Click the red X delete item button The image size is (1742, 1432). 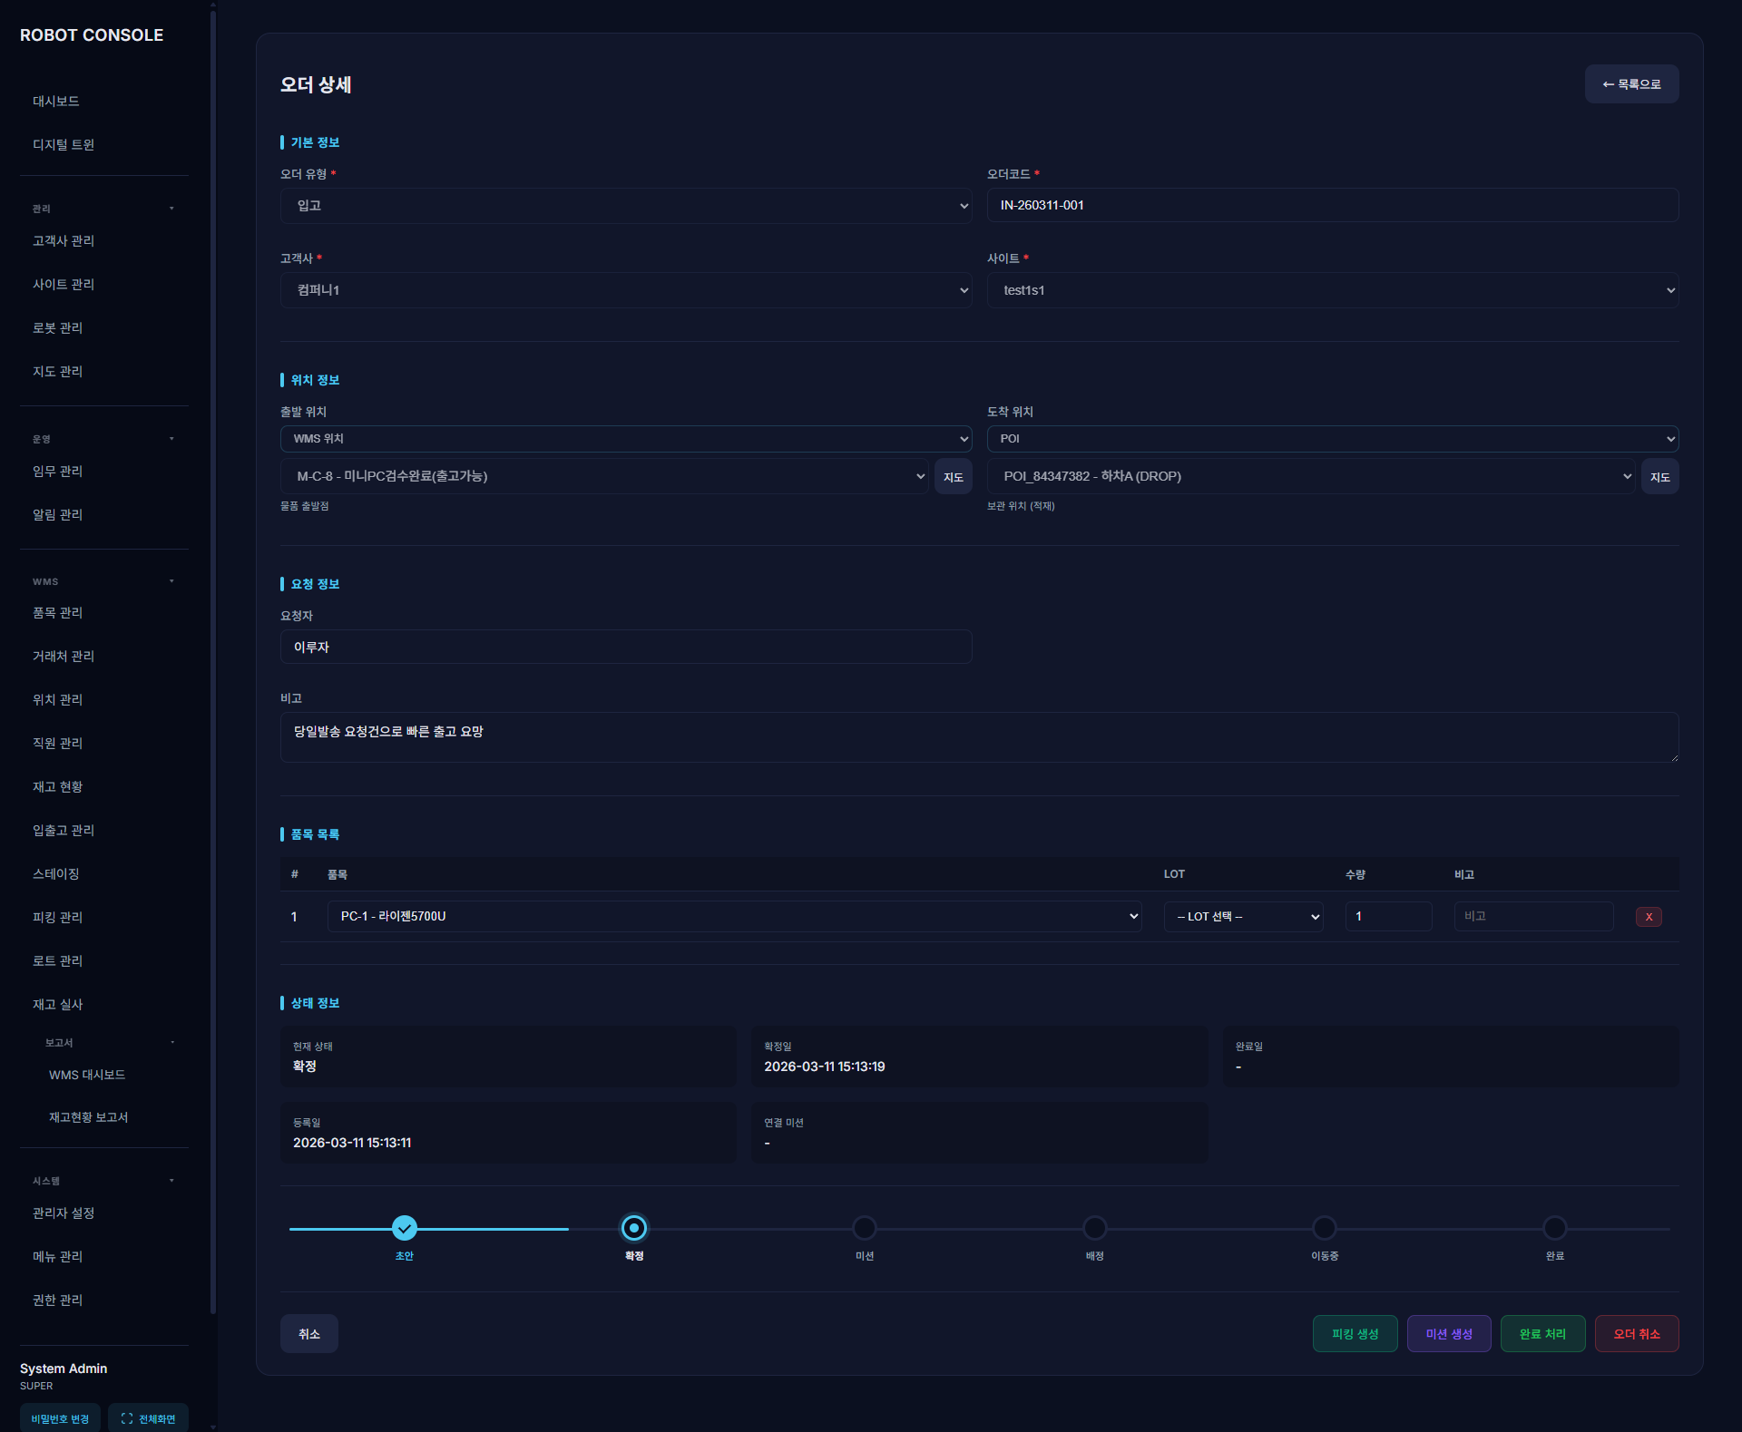pyautogui.click(x=1648, y=917)
